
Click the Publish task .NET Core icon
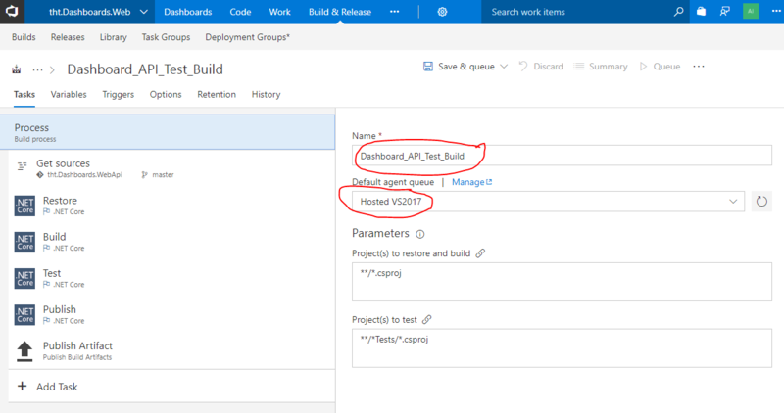click(x=24, y=314)
